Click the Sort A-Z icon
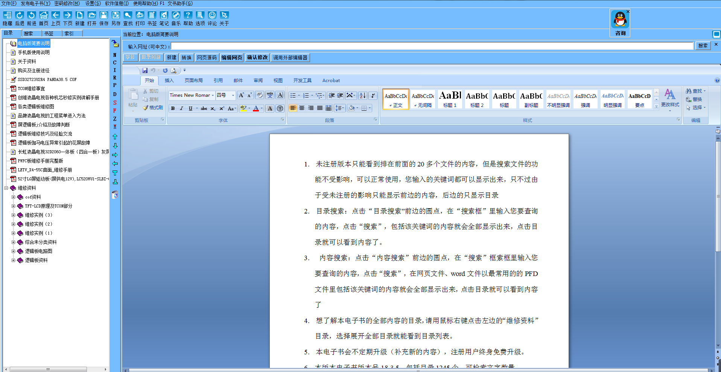This screenshot has height=372, width=721. click(x=362, y=95)
